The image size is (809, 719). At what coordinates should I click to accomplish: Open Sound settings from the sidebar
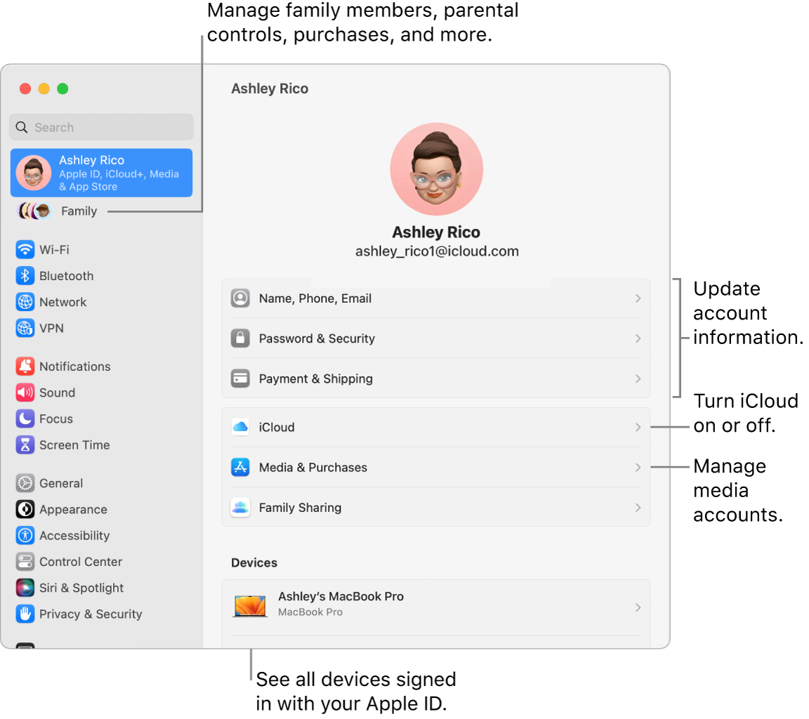pos(25,393)
